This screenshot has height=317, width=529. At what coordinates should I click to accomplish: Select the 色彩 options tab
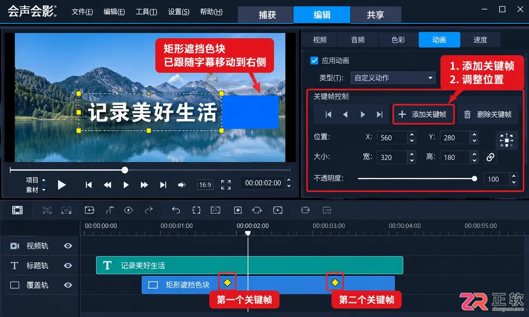pos(398,40)
